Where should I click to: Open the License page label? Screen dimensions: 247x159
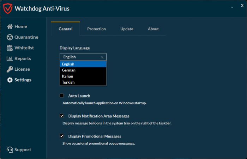[x=22, y=69]
